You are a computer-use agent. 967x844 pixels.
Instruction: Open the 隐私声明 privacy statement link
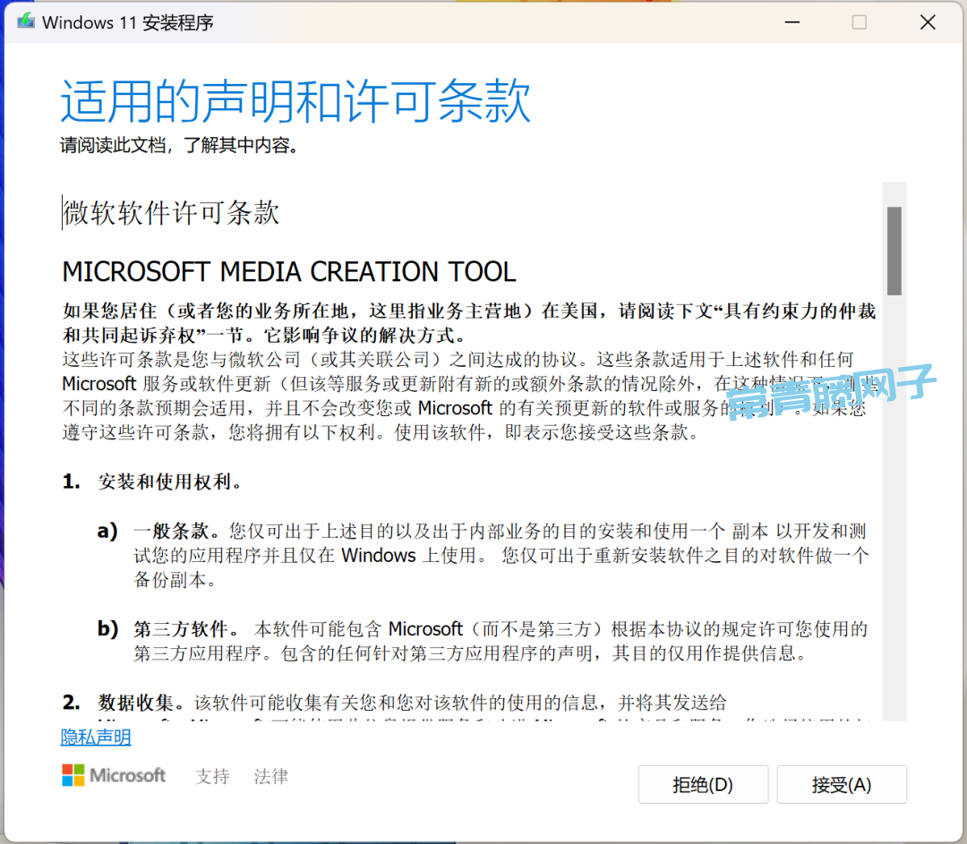pyautogui.click(x=96, y=737)
